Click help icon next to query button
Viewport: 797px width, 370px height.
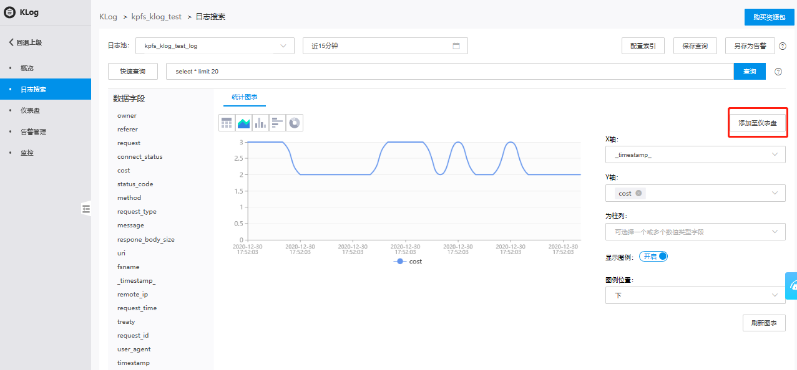click(x=778, y=72)
